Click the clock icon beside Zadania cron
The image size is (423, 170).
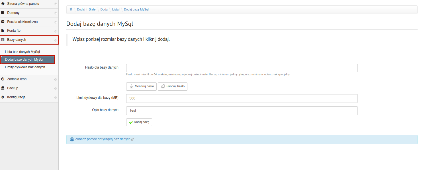[x=3, y=79]
